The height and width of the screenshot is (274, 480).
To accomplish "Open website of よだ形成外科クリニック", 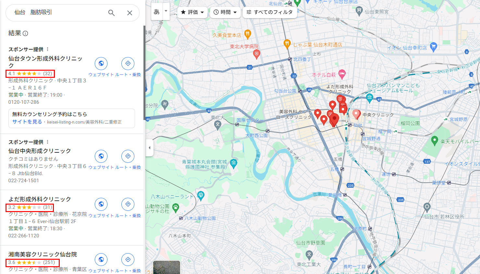I will click(x=101, y=204).
